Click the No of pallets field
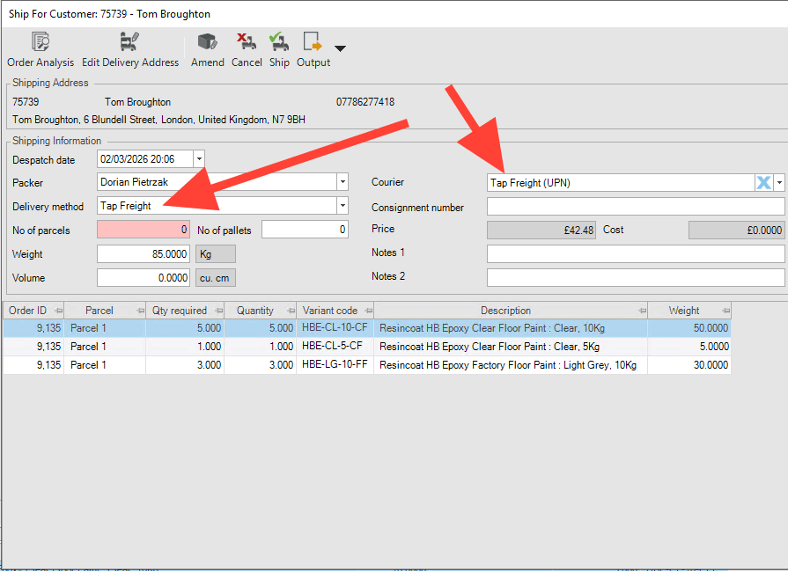 tap(305, 230)
